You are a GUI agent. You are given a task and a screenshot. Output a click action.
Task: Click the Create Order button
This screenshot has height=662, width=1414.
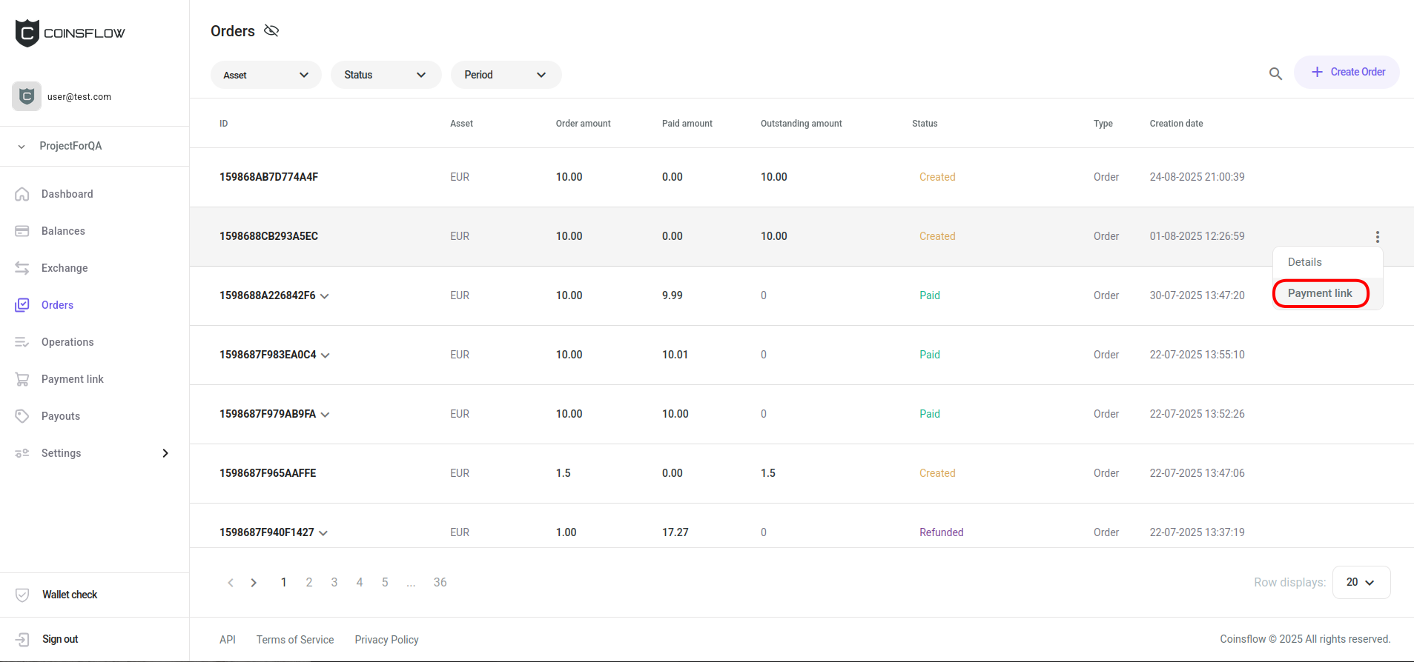coord(1347,72)
